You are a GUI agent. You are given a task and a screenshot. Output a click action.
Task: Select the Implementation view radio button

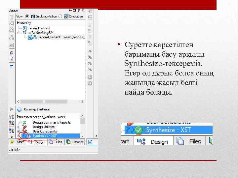[27, 16]
